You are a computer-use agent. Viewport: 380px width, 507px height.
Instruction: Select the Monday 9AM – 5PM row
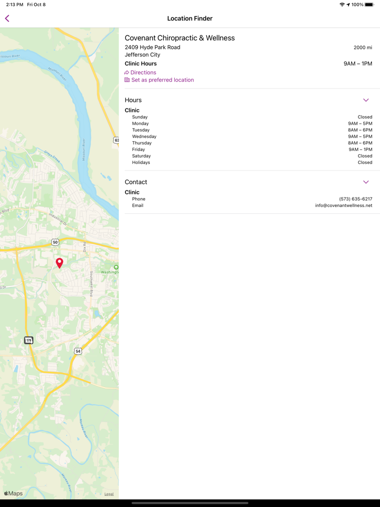[252, 124]
